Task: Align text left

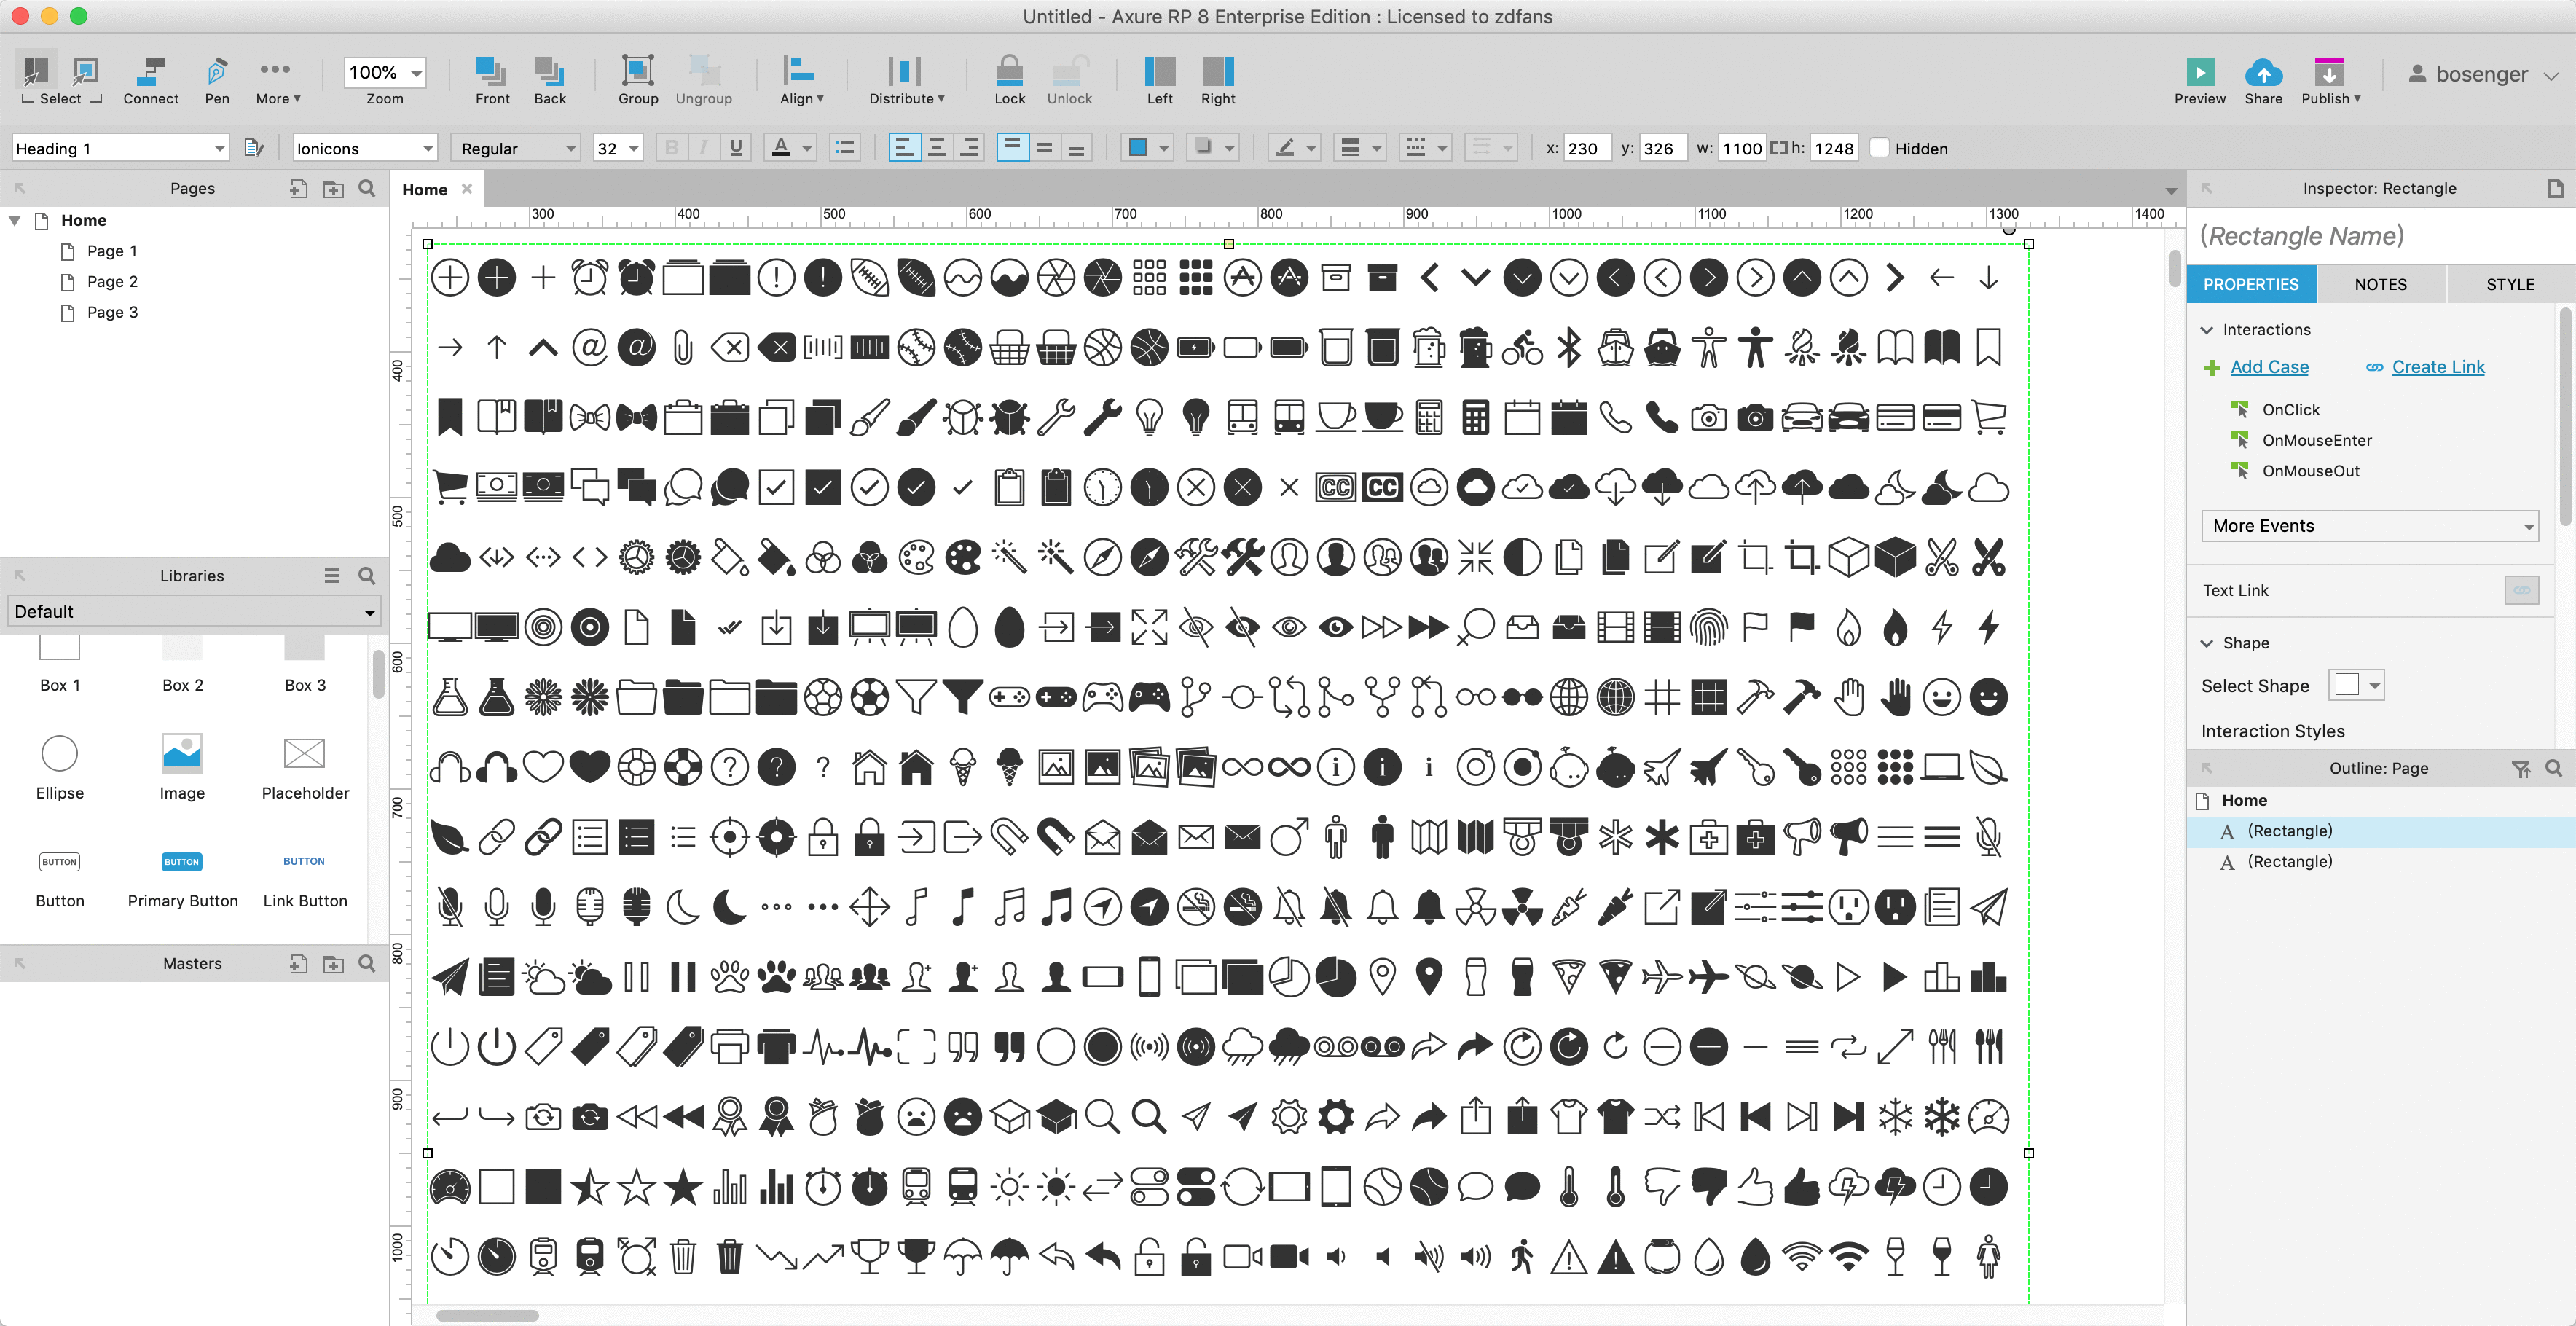Action: 904,148
